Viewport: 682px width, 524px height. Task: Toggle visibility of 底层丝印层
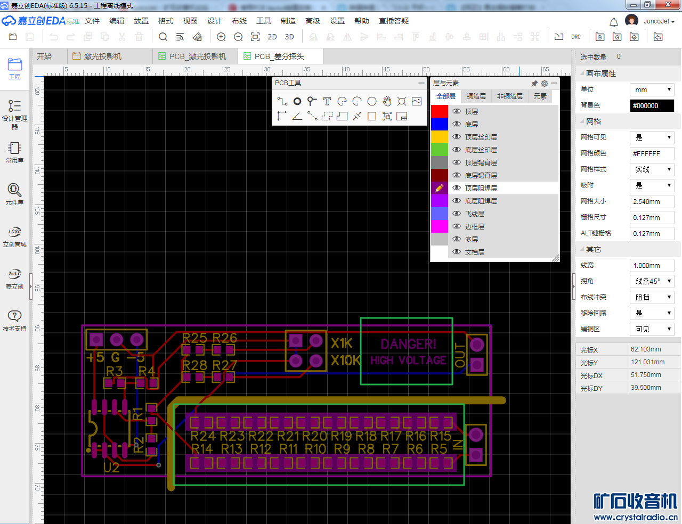click(457, 150)
